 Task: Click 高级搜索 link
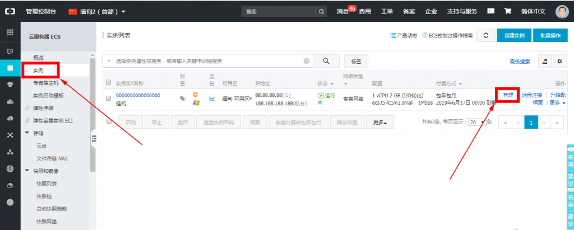[x=520, y=62]
